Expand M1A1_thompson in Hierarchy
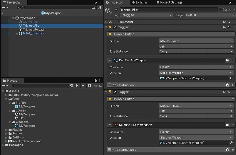This screenshot has width=236, height=155. [x=17, y=33]
